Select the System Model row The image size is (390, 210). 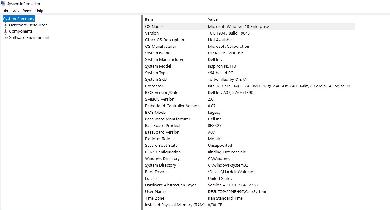pyautogui.click(x=158, y=66)
